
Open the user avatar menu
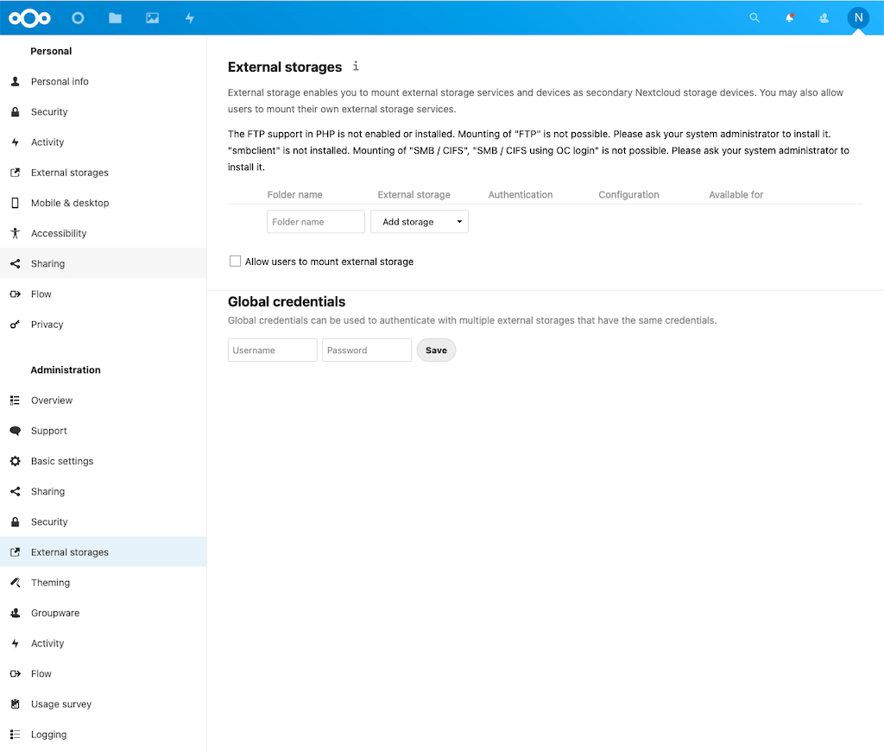(858, 17)
